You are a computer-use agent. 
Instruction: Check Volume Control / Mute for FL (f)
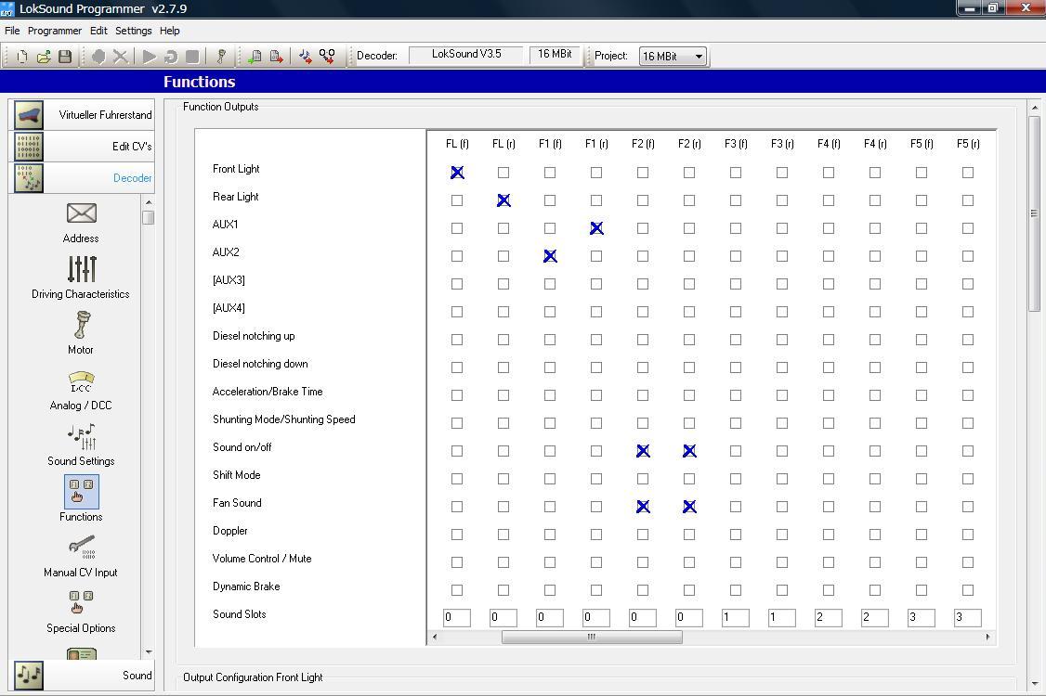[457, 562]
